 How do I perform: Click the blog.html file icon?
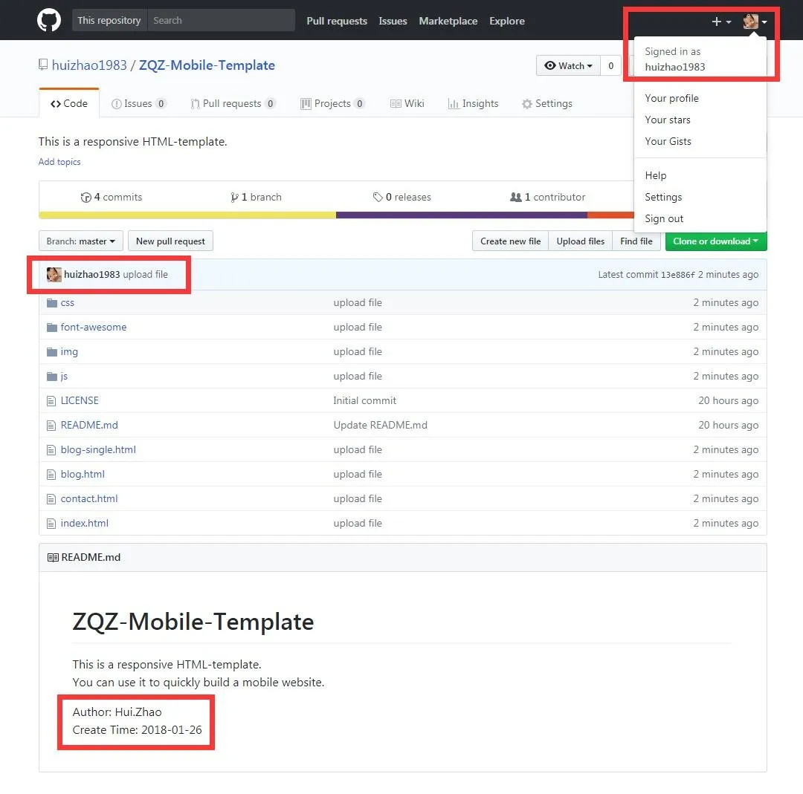(x=51, y=475)
